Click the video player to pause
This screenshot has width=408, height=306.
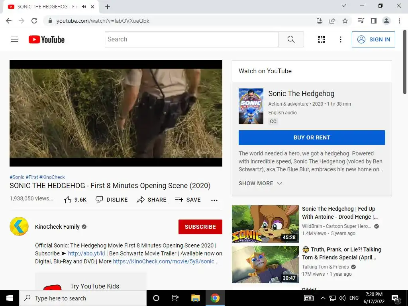click(116, 113)
